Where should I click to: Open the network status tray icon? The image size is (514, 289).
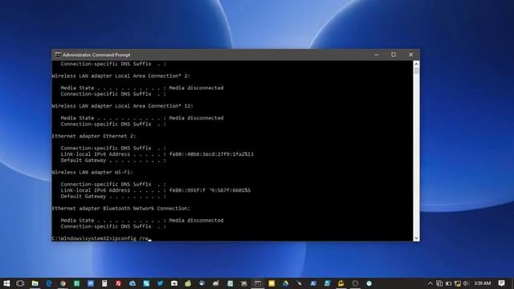tap(457, 283)
